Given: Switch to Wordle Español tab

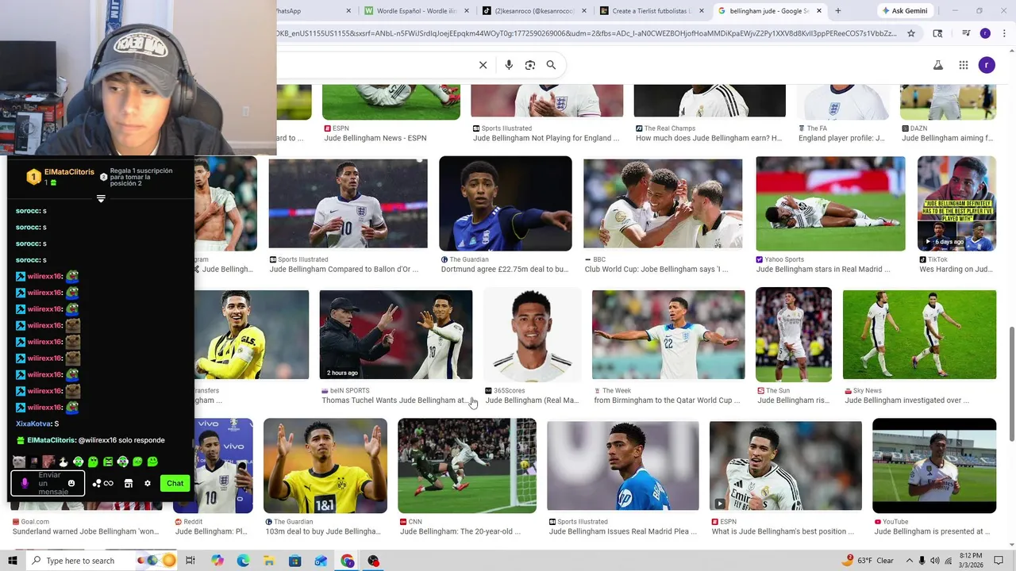Looking at the screenshot, I should click(418, 11).
